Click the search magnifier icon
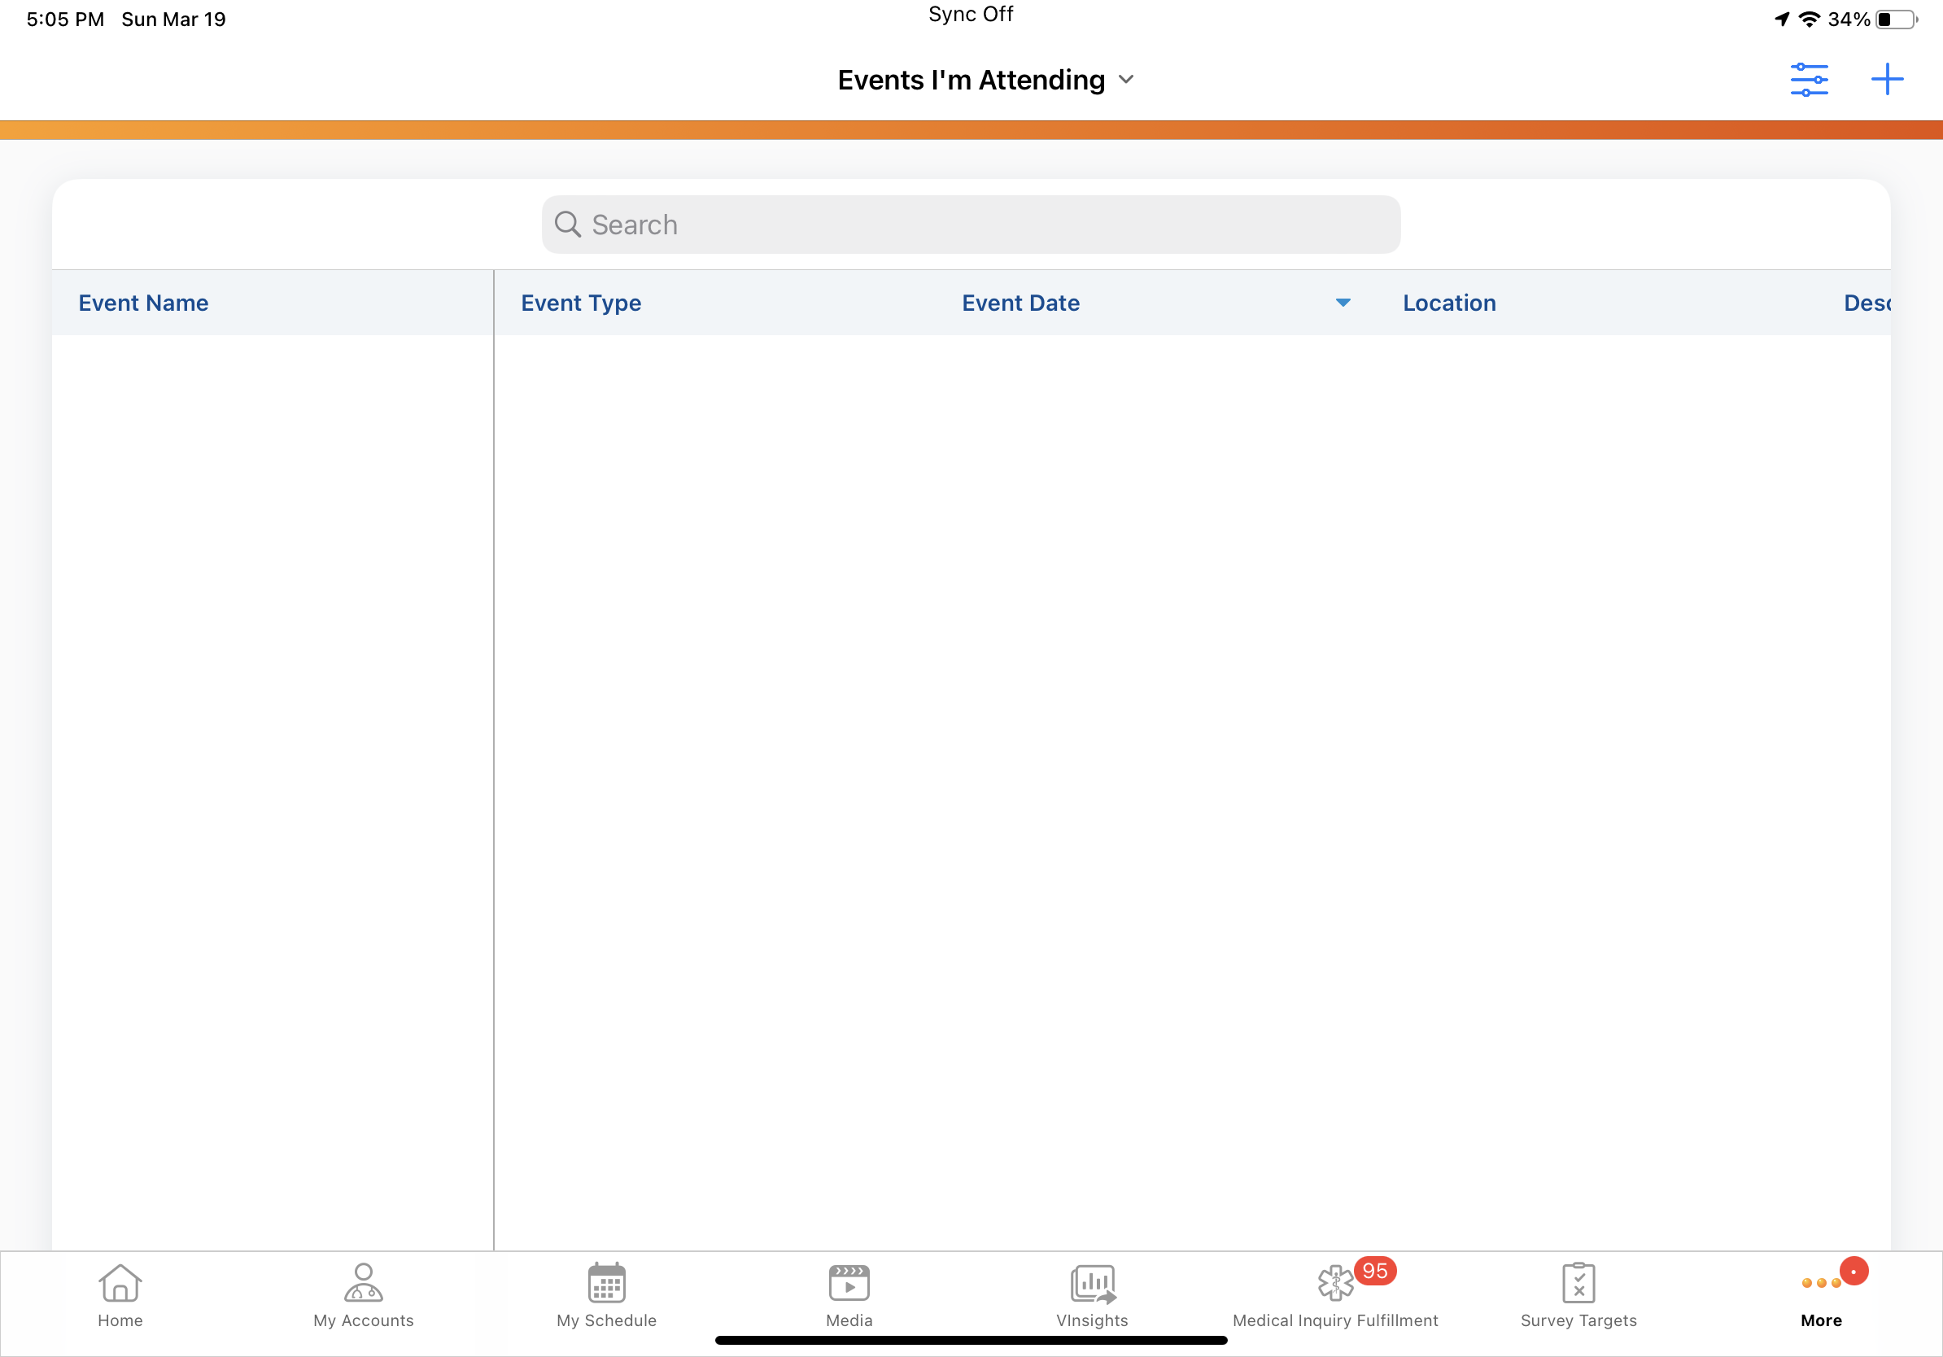This screenshot has height=1357, width=1943. [x=567, y=225]
